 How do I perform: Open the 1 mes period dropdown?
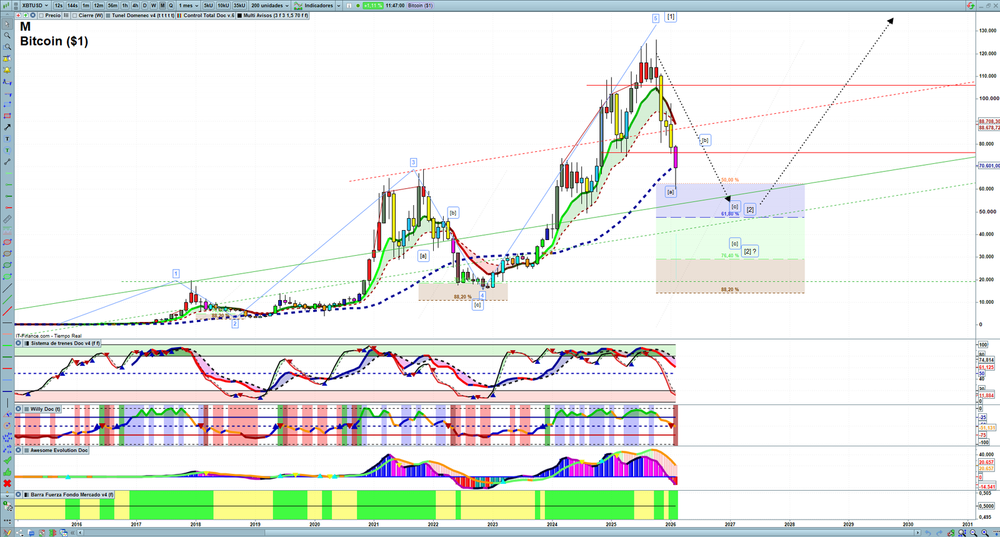189,6
